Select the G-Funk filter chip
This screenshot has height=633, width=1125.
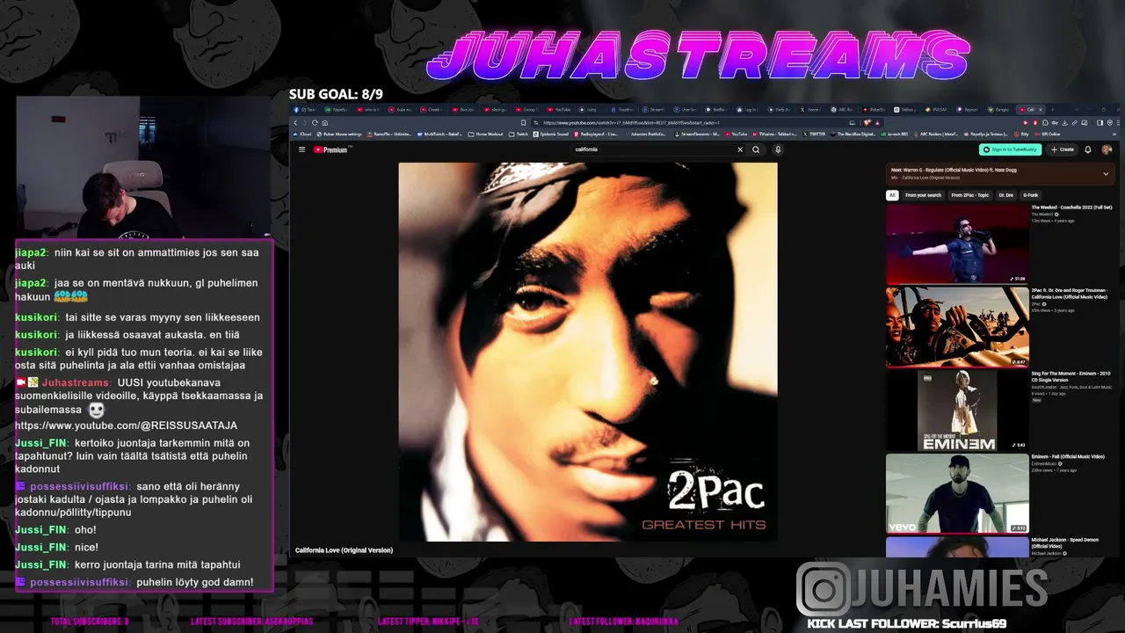pyautogui.click(x=1031, y=195)
